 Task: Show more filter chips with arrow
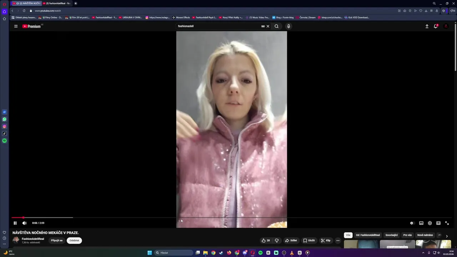pyautogui.click(x=447, y=236)
